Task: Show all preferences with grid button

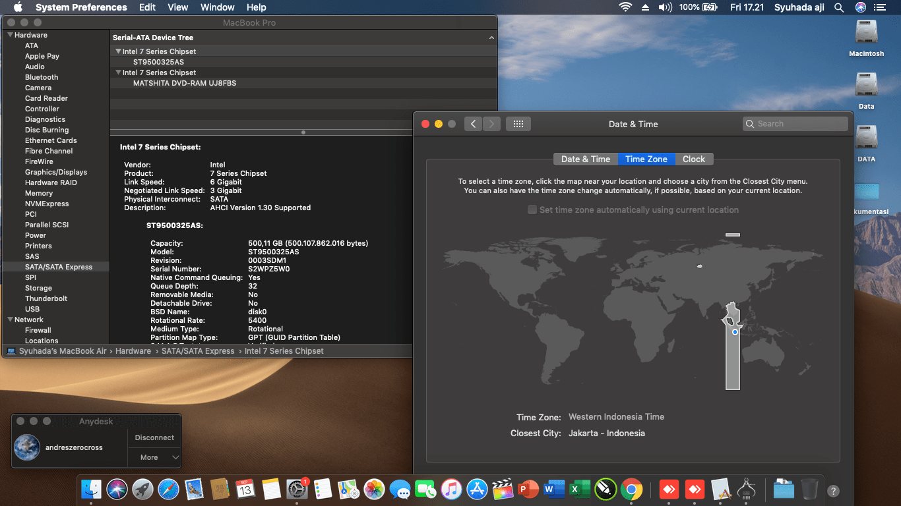Action: [518, 124]
